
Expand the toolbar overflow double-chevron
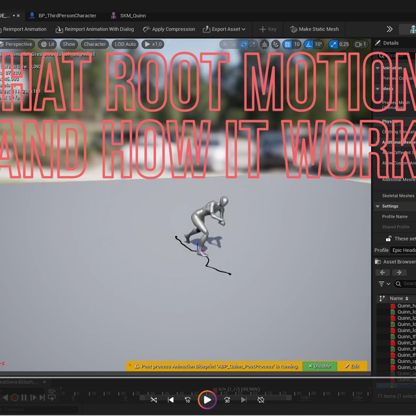[389, 29]
